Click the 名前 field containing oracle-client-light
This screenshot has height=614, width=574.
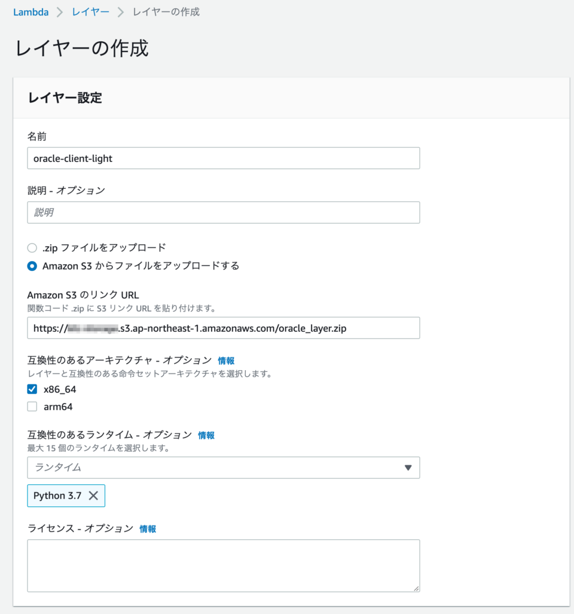pyautogui.click(x=223, y=158)
